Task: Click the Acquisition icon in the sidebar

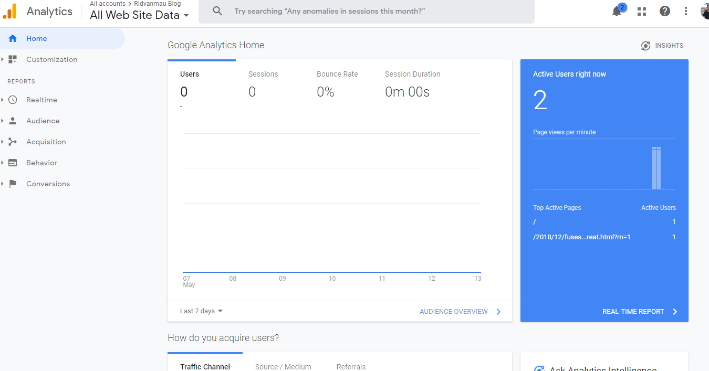Action: (13, 142)
